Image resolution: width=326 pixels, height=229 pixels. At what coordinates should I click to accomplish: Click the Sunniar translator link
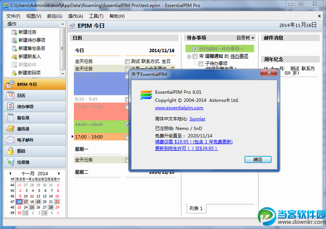click(x=198, y=119)
